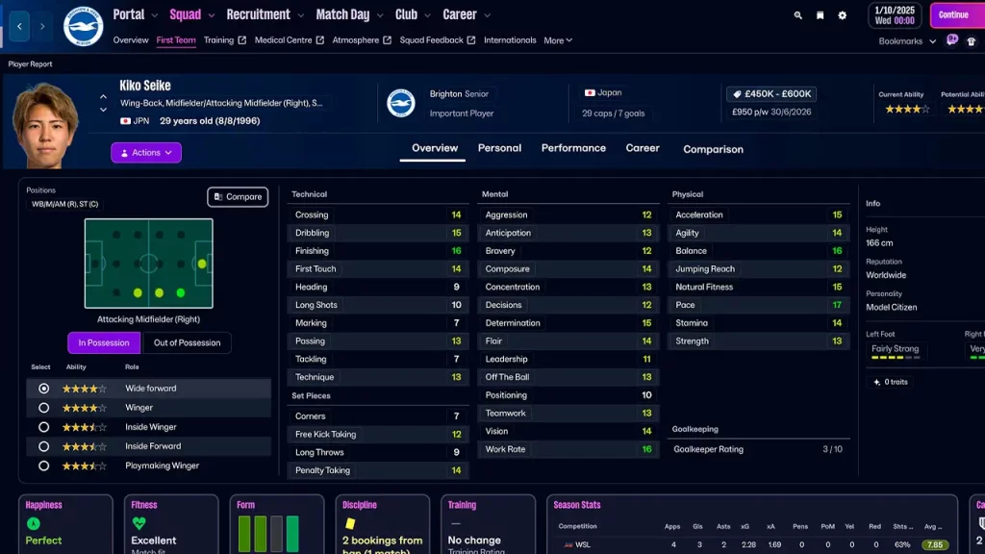985x554 pixels.
Task: Open the Performance tab
Action: [x=573, y=149]
